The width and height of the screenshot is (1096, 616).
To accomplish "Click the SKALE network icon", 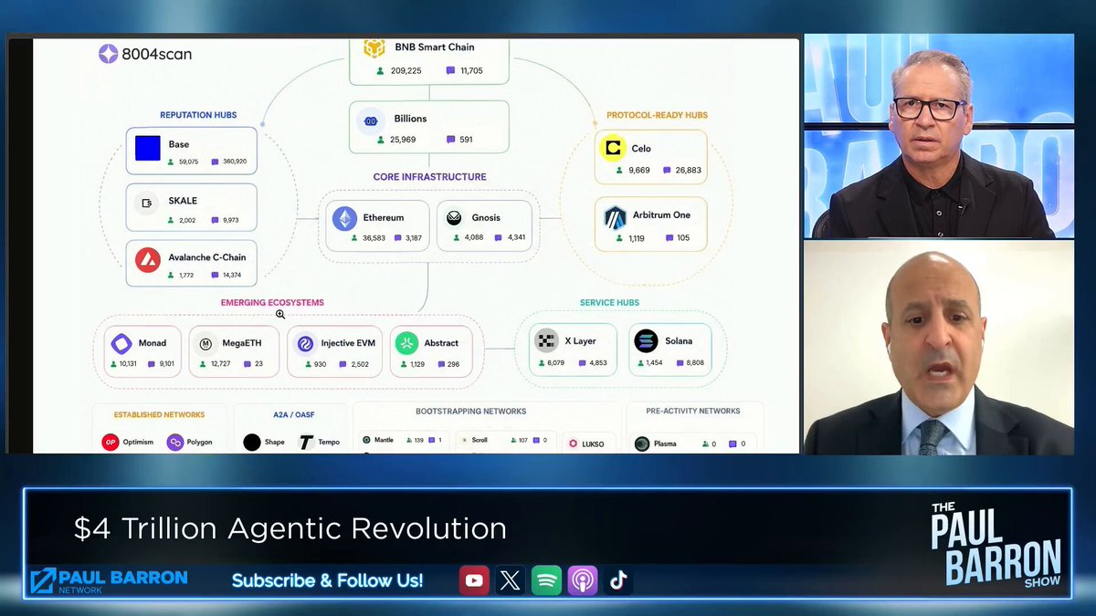I will [x=147, y=203].
